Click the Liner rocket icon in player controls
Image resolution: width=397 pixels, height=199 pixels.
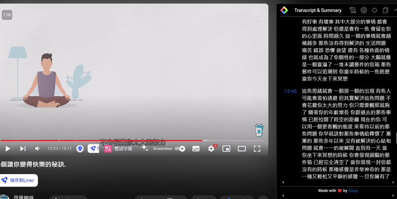[93, 148]
